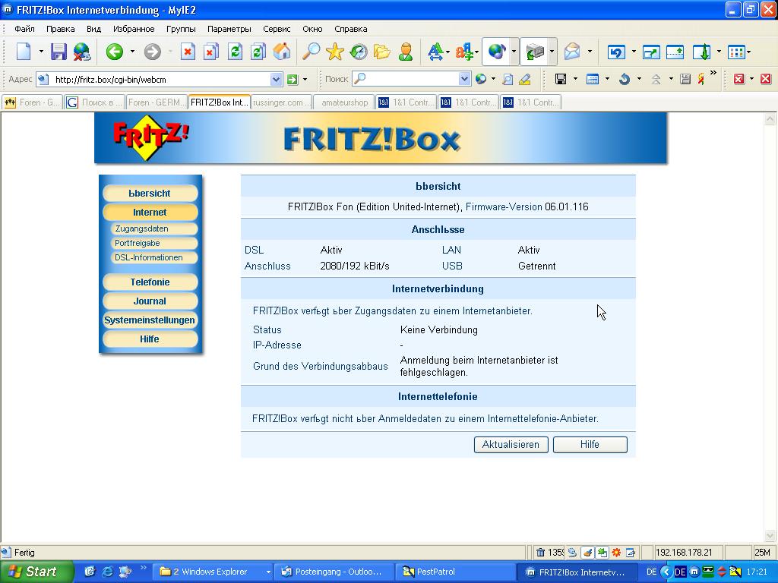Open History with the clock icon
The height and width of the screenshot is (583, 778).
click(359, 51)
